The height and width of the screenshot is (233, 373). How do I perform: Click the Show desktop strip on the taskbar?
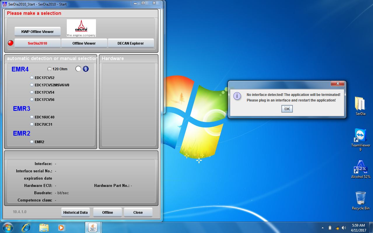pyautogui.click(x=371, y=228)
